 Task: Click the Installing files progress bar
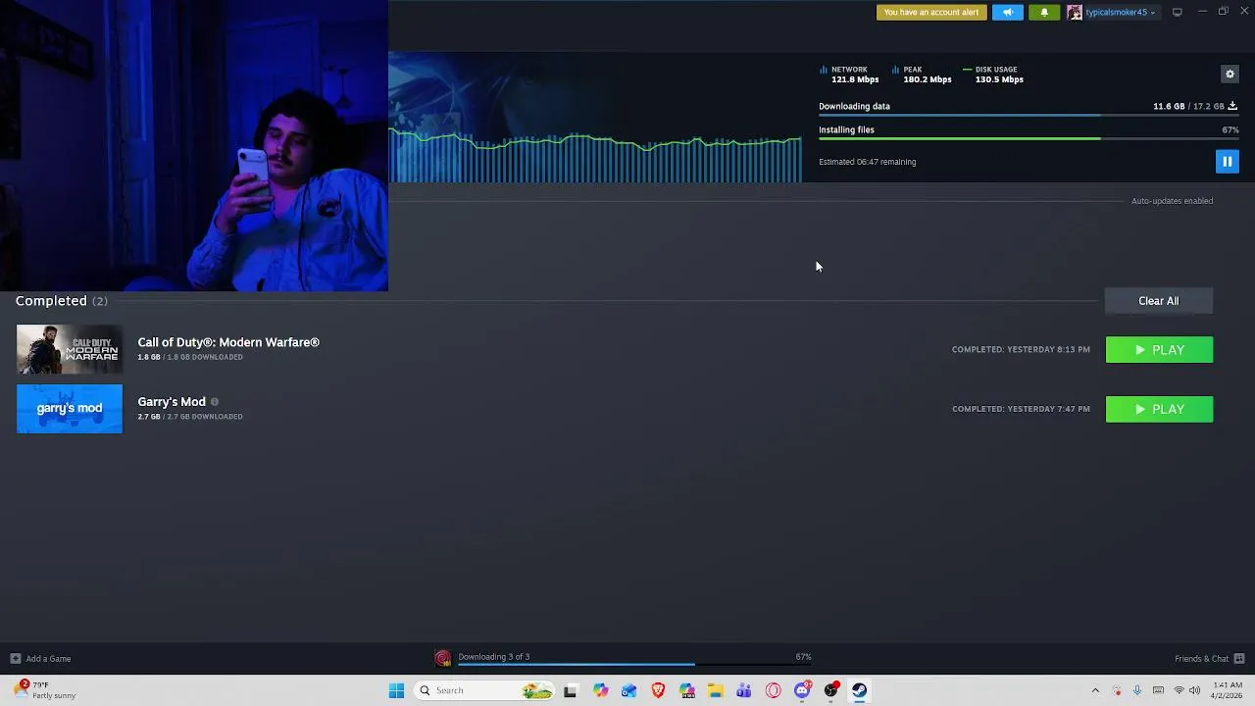[x=1029, y=139]
